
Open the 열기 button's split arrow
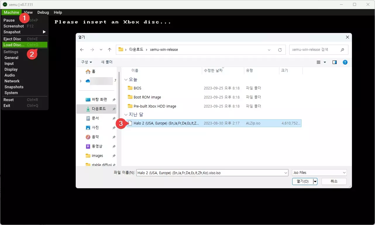(x=315, y=181)
